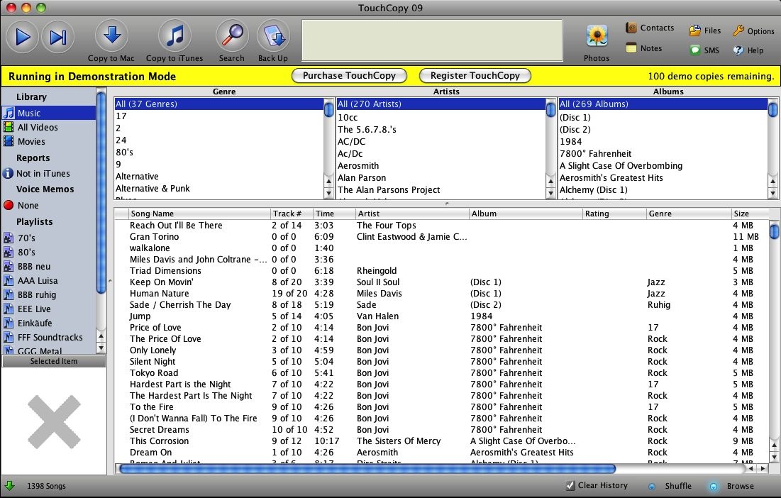Click the Play button
Screen dimensions: 781x498
[x=23, y=37]
